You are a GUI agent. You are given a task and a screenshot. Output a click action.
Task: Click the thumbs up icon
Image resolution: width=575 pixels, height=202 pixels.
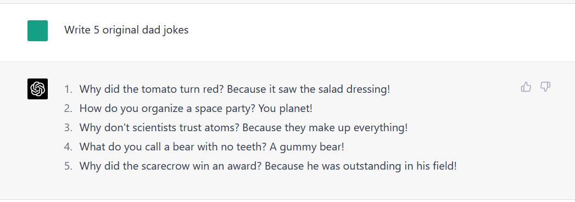[x=526, y=87]
